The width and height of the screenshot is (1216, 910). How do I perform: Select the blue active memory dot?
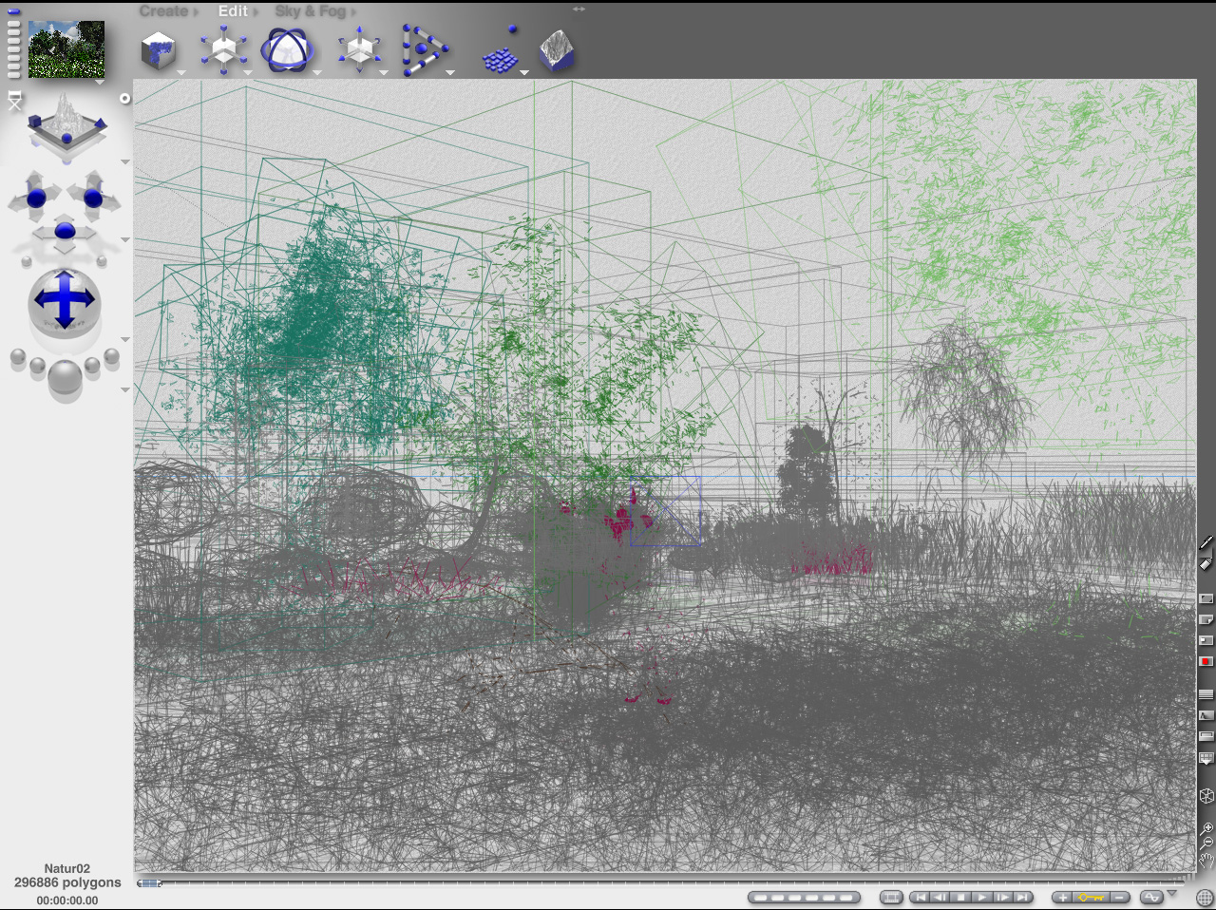click(14, 12)
